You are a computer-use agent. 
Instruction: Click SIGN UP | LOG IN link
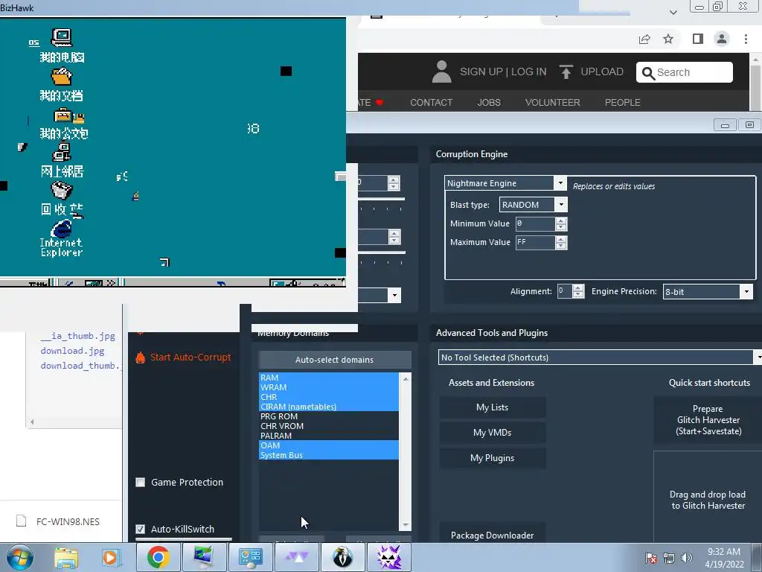(x=503, y=71)
